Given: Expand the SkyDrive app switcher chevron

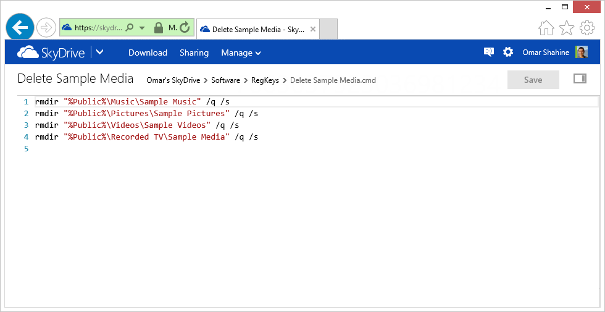Looking at the screenshot, I should (x=100, y=53).
